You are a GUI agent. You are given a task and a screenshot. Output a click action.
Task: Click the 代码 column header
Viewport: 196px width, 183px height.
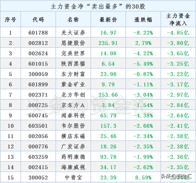pos(38,20)
